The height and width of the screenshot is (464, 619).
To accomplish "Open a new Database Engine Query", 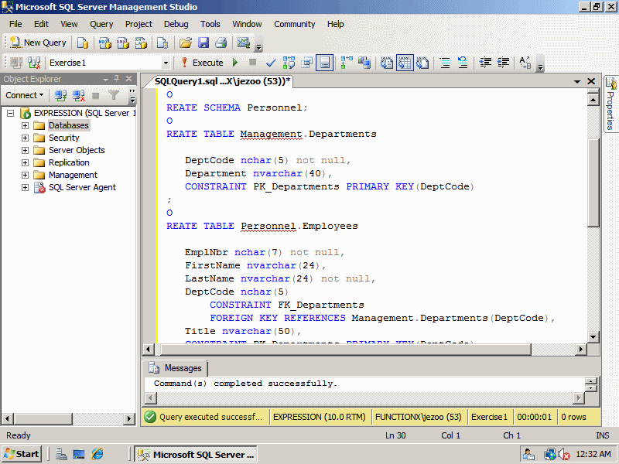I will 83,43.
